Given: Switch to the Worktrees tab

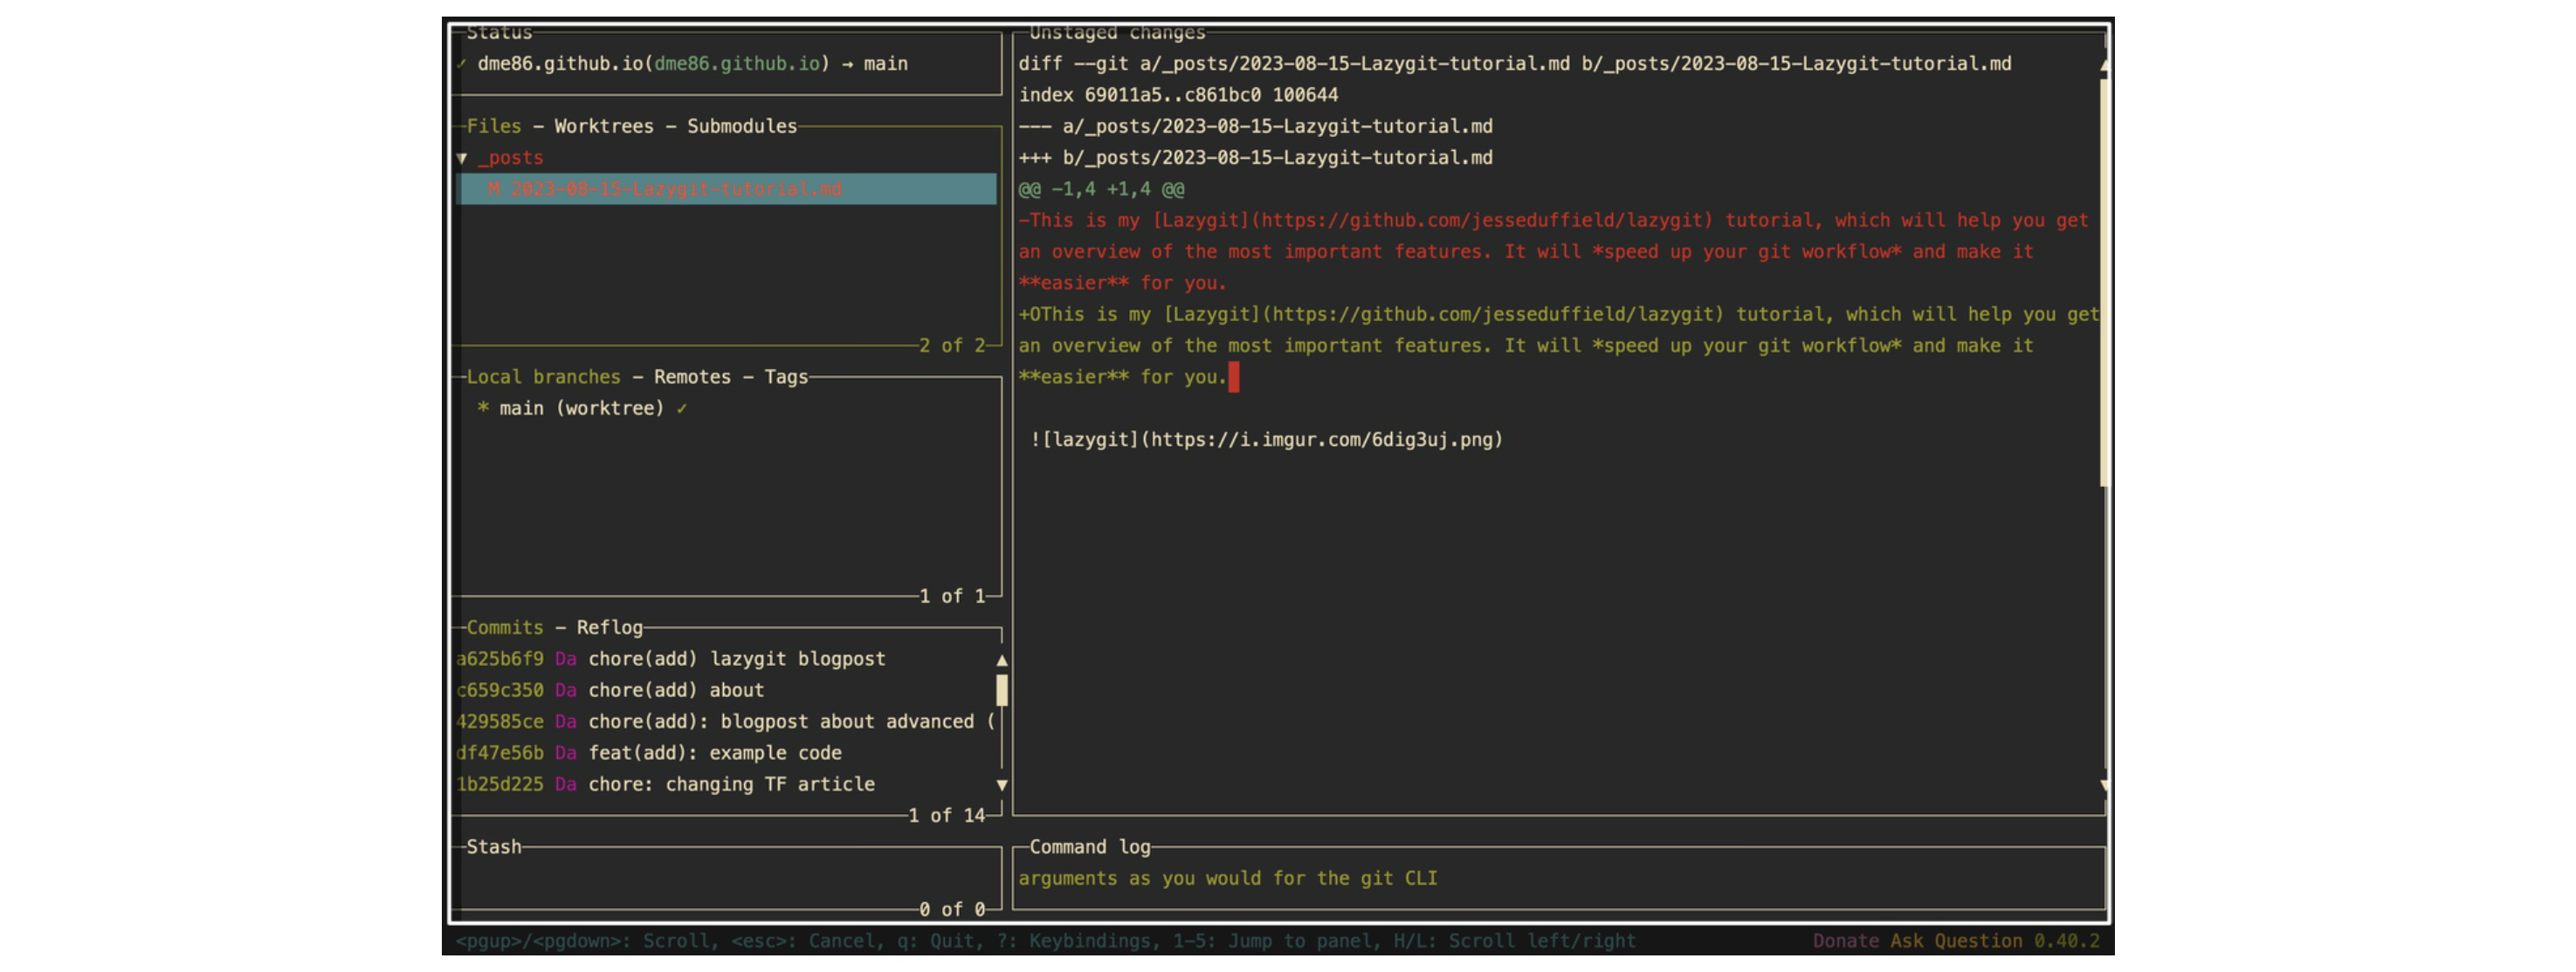Looking at the screenshot, I should click(603, 126).
